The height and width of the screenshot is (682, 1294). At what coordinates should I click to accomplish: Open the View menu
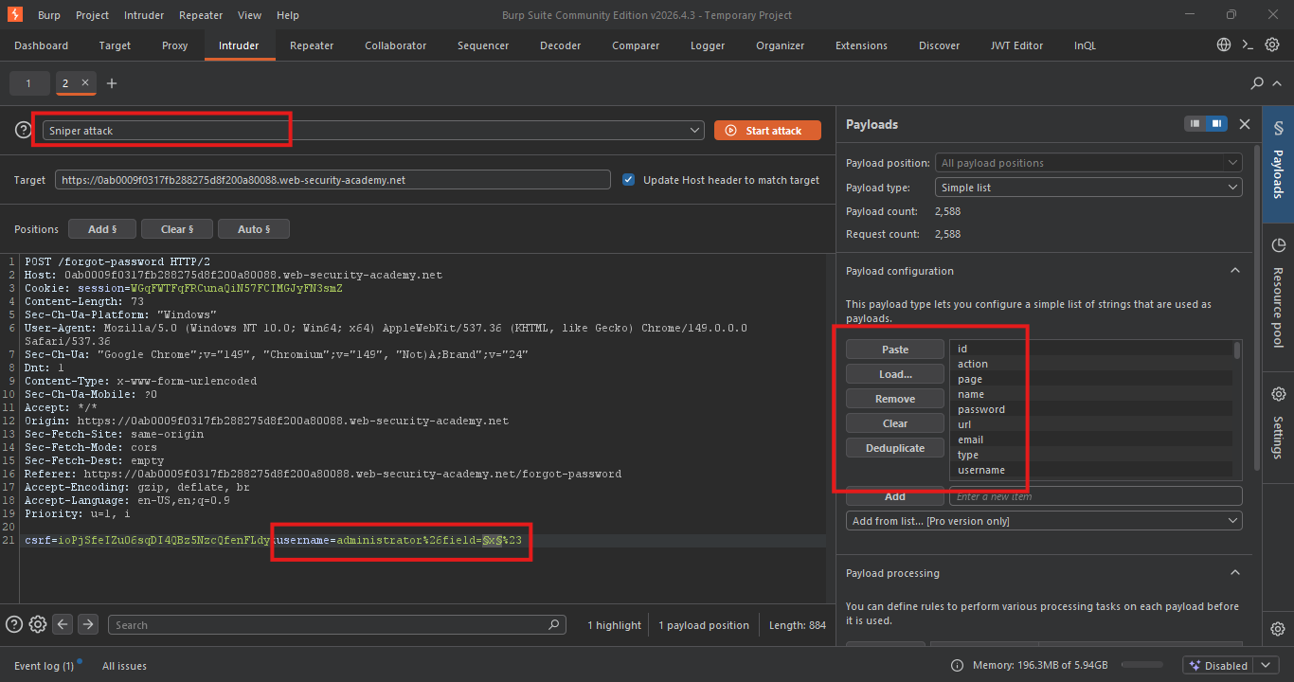250,15
